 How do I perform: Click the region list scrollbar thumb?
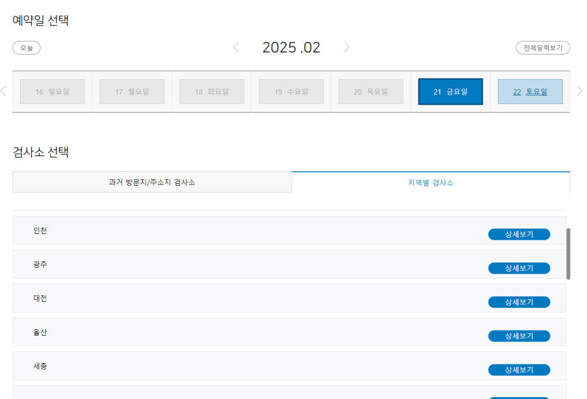(568, 253)
